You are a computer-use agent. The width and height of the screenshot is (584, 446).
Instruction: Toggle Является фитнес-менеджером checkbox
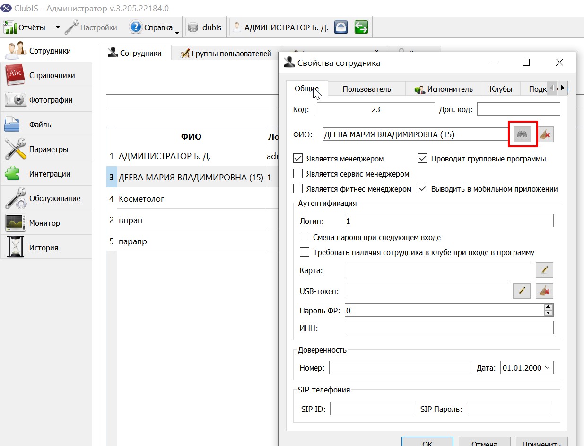pos(298,189)
